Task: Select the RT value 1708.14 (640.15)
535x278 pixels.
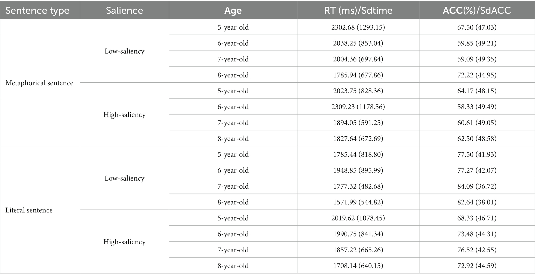Action: point(358,266)
